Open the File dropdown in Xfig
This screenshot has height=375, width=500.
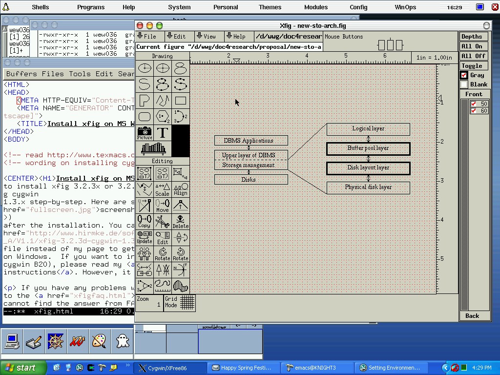click(147, 37)
